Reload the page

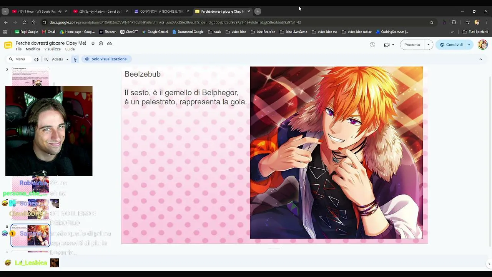(24, 22)
